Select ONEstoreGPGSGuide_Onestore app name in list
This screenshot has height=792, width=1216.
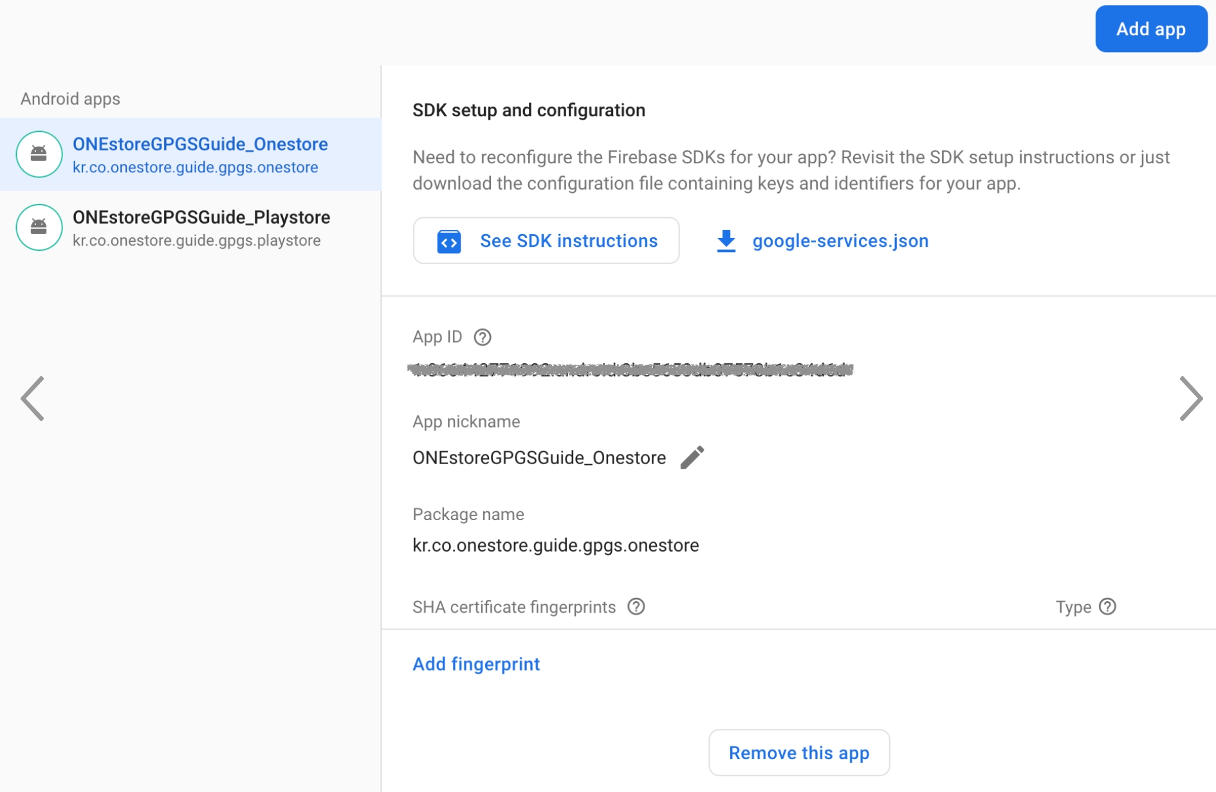tap(200, 144)
